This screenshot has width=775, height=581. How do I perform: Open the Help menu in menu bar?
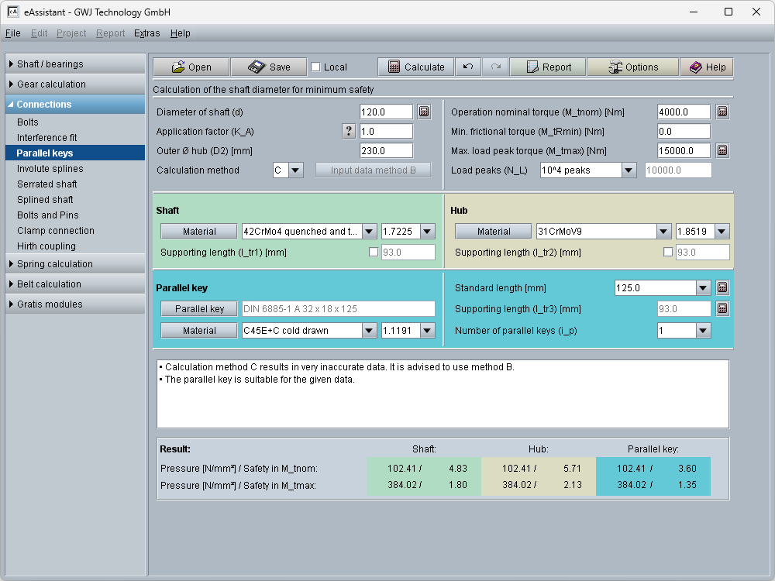point(181,33)
